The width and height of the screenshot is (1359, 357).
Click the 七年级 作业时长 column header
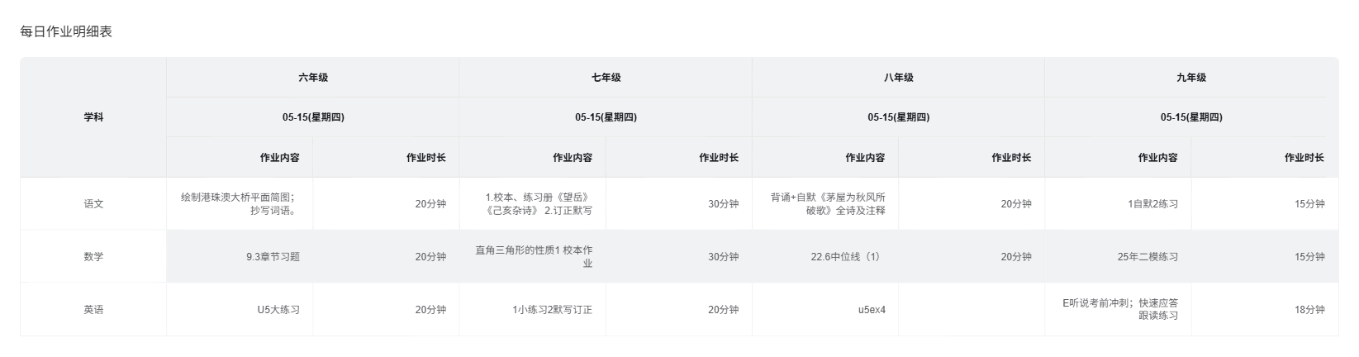pos(678,157)
